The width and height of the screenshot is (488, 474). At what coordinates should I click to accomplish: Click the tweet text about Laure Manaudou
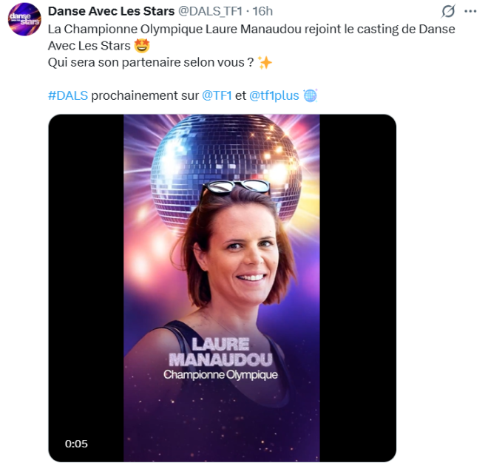(251, 29)
